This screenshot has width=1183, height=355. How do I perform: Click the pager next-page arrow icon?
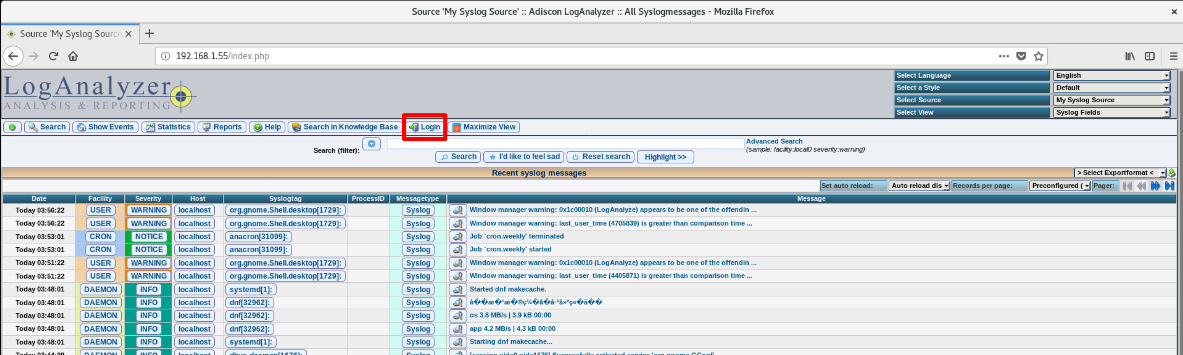tap(1155, 186)
